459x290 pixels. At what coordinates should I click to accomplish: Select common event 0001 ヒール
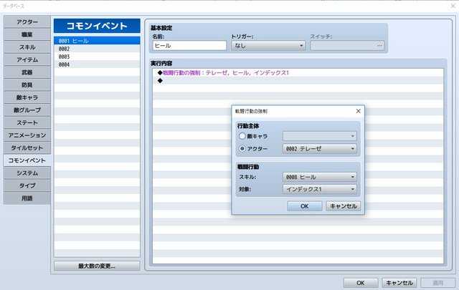click(97, 41)
